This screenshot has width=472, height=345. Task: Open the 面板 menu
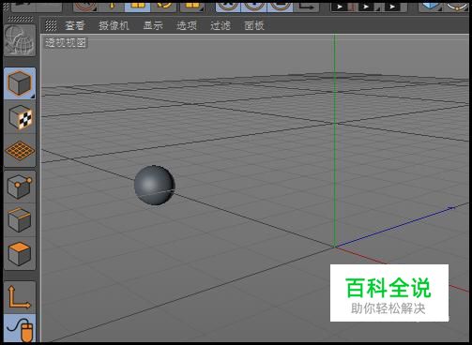pyautogui.click(x=254, y=25)
